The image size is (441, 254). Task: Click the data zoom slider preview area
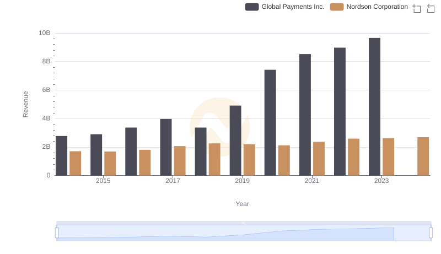coord(243,234)
